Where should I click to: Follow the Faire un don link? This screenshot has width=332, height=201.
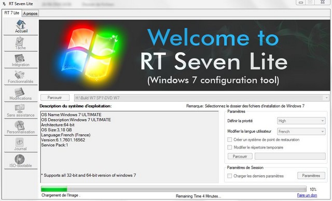(307, 195)
